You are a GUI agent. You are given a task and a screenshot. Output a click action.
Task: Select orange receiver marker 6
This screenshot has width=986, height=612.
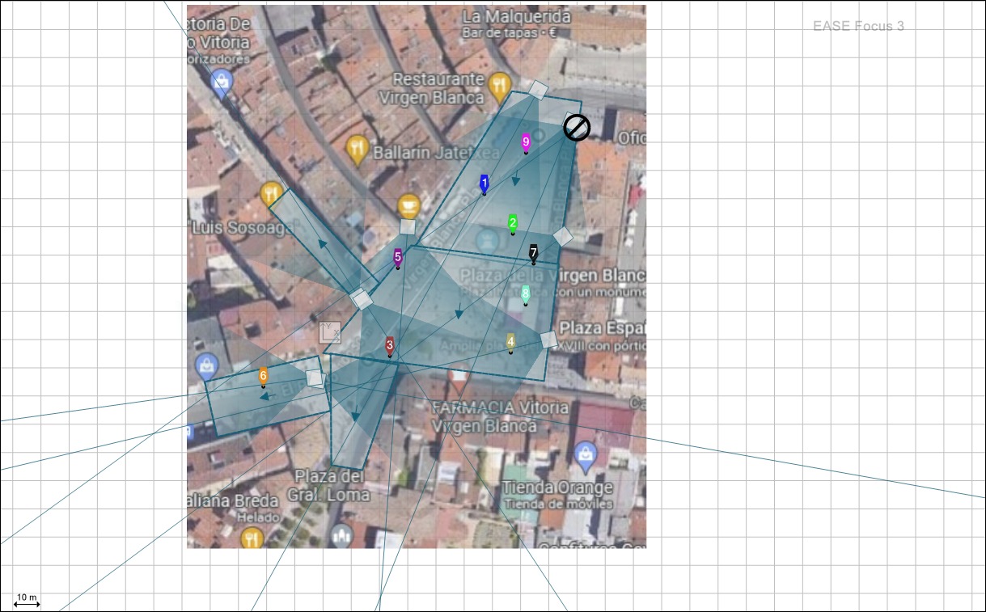pyautogui.click(x=263, y=376)
